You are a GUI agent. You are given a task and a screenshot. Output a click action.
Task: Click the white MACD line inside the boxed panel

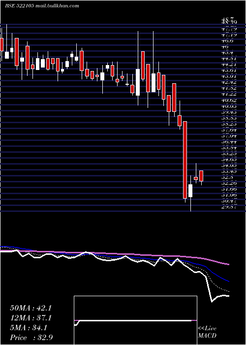tap(134, 320)
